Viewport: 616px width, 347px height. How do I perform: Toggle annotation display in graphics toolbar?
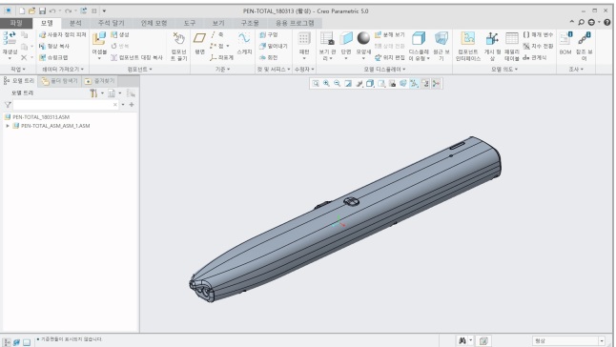point(425,83)
